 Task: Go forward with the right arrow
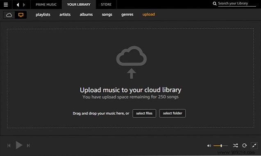(24, 5)
